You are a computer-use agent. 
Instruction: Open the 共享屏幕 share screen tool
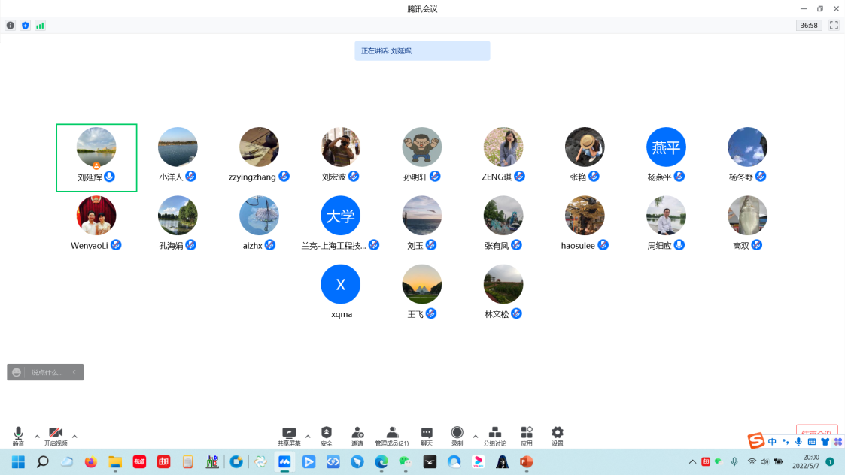288,435
